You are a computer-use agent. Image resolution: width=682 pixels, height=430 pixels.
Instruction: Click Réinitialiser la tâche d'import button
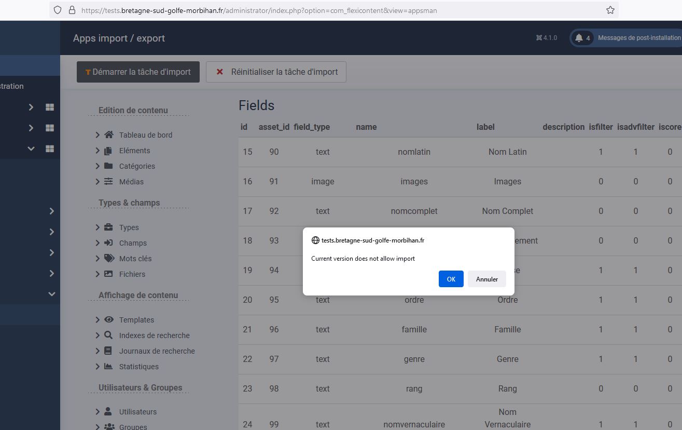point(276,72)
